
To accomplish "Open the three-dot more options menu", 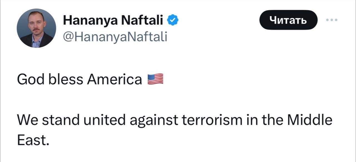I will point(332,20).
